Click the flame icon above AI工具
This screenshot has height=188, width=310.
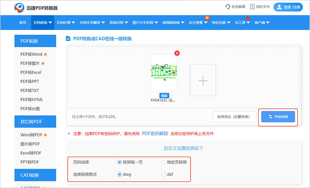click(248, 19)
